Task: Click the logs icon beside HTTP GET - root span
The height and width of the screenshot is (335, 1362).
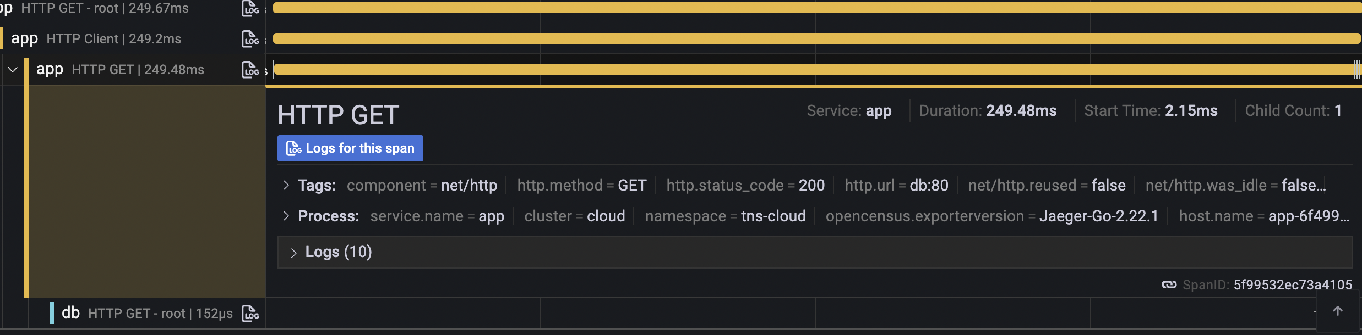Action: coord(249,8)
